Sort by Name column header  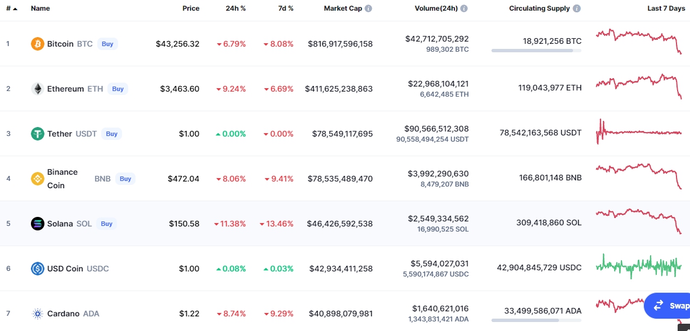coord(40,9)
